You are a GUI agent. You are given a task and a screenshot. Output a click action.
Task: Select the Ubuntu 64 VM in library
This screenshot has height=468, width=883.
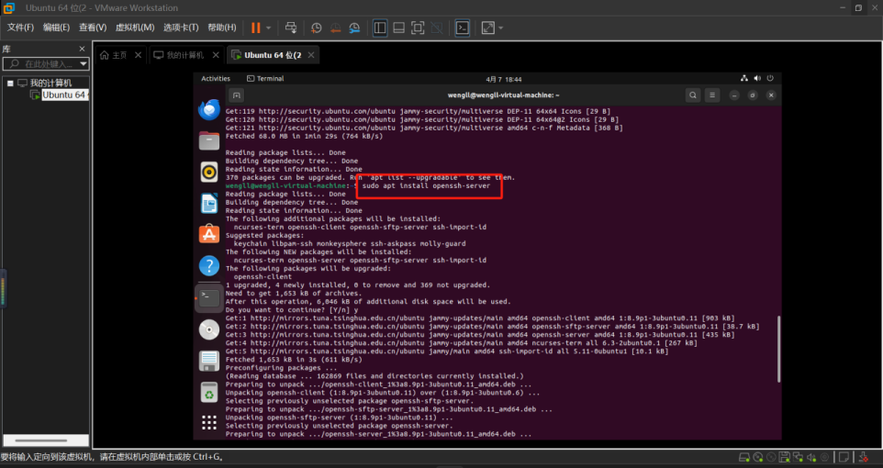pos(64,95)
